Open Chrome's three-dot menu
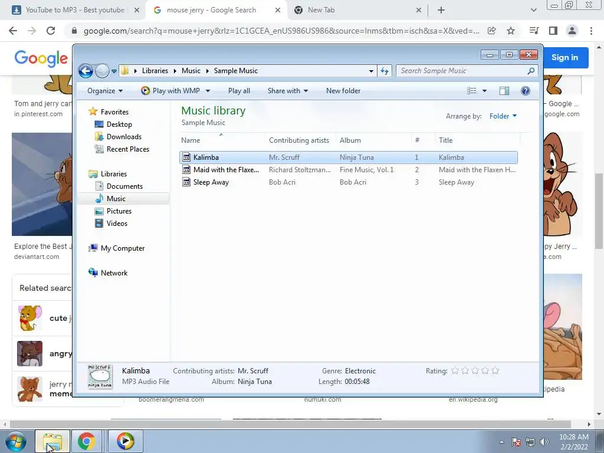The height and width of the screenshot is (453, 604). (591, 31)
